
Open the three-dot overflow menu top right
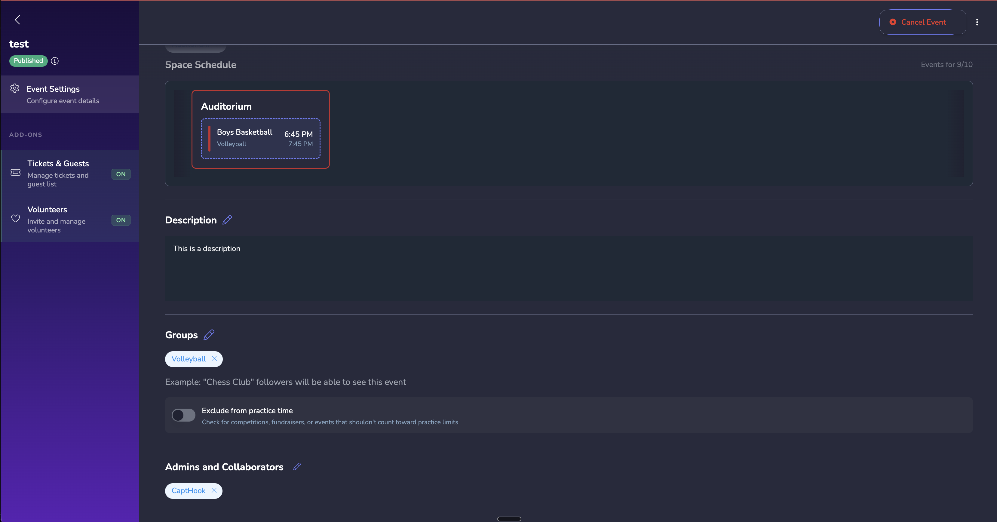pyautogui.click(x=977, y=22)
